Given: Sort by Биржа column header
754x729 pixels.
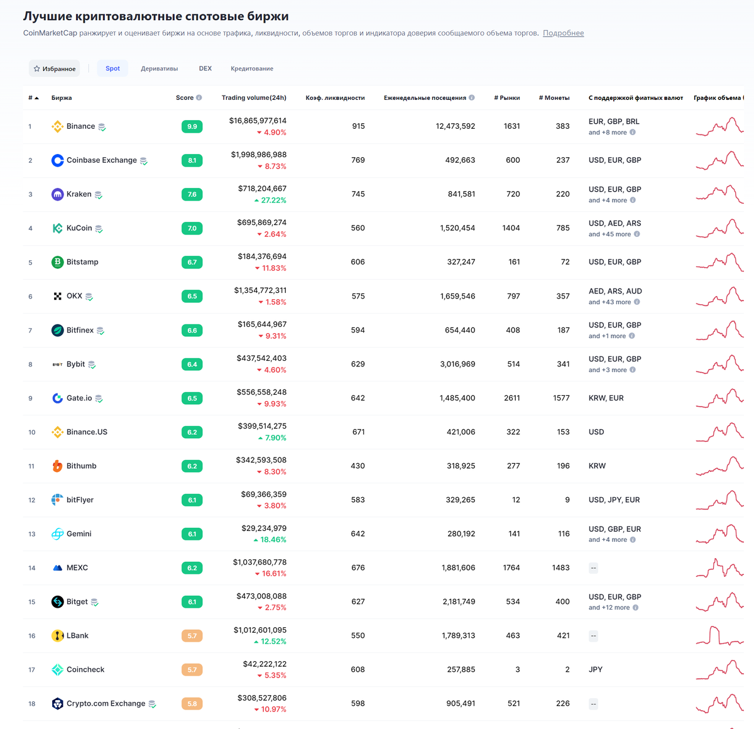Looking at the screenshot, I should coord(62,97).
